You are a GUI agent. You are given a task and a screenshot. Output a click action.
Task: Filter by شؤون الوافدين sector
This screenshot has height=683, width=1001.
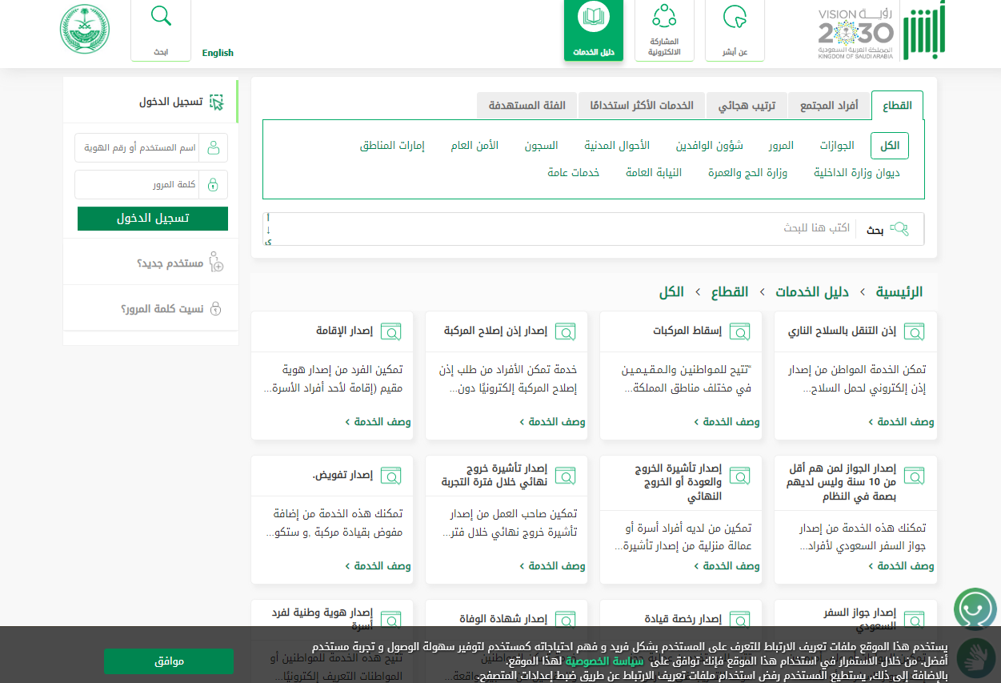(x=710, y=146)
